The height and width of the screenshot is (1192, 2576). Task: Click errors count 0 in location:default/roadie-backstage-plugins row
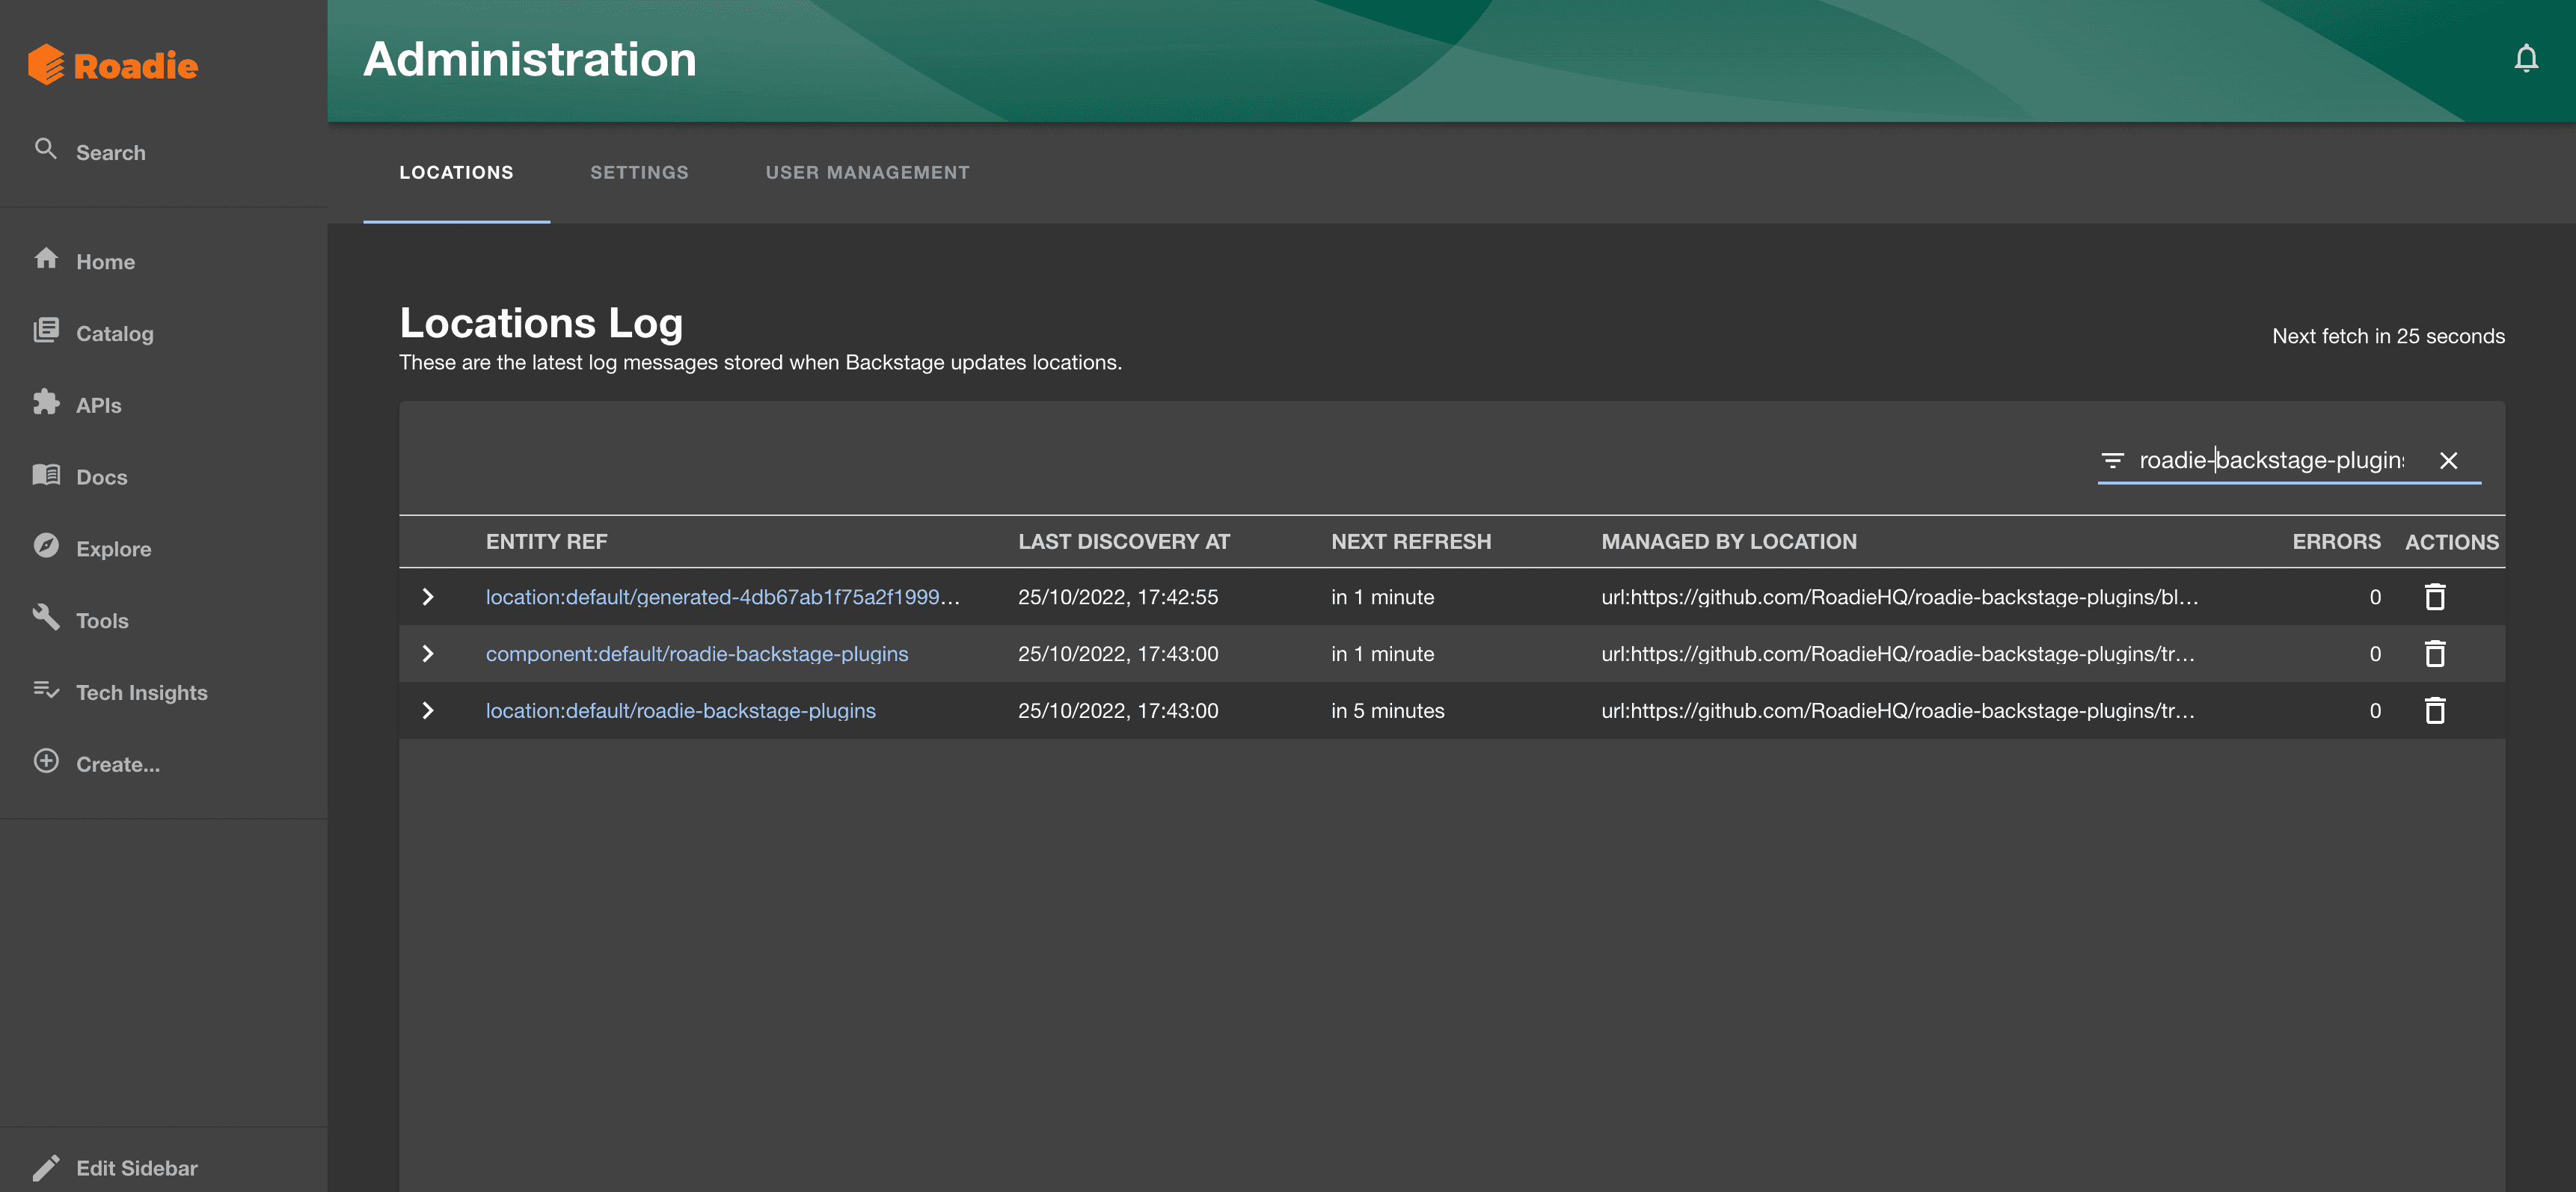point(2375,711)
